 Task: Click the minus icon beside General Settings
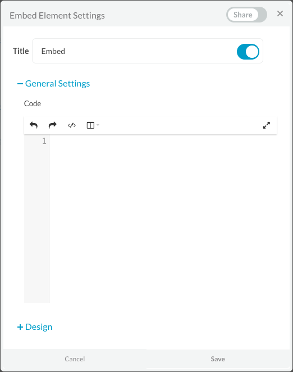(20, 84)
